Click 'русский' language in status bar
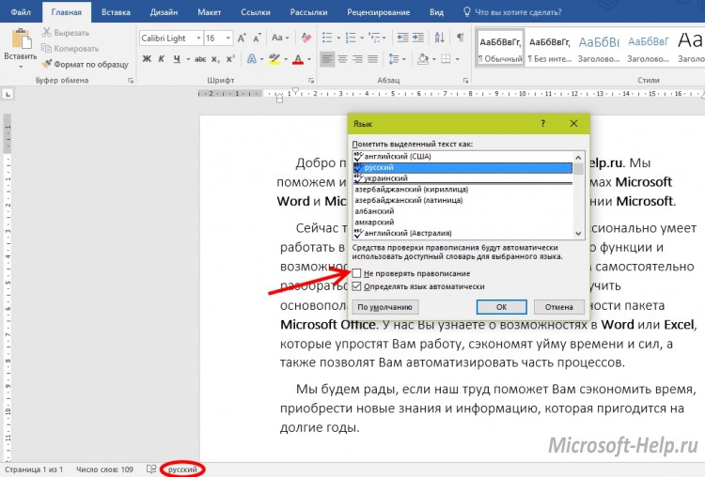The width and height of the screenshot is (705, 477). coord(182,469)
